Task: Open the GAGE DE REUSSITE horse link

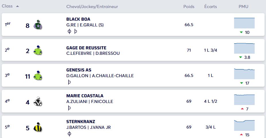Action: click(86, 48)
